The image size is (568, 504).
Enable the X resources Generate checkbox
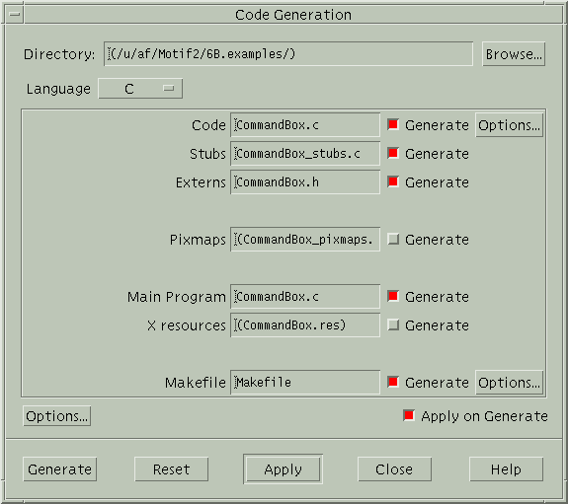[393, 324]
